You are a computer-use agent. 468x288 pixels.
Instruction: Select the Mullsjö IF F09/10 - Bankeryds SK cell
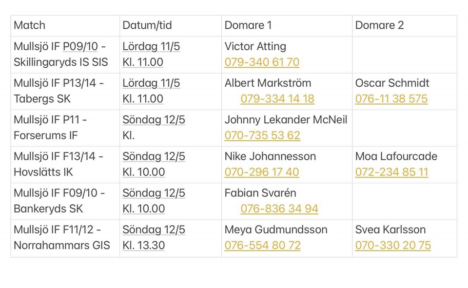click(x=65, y=201)
